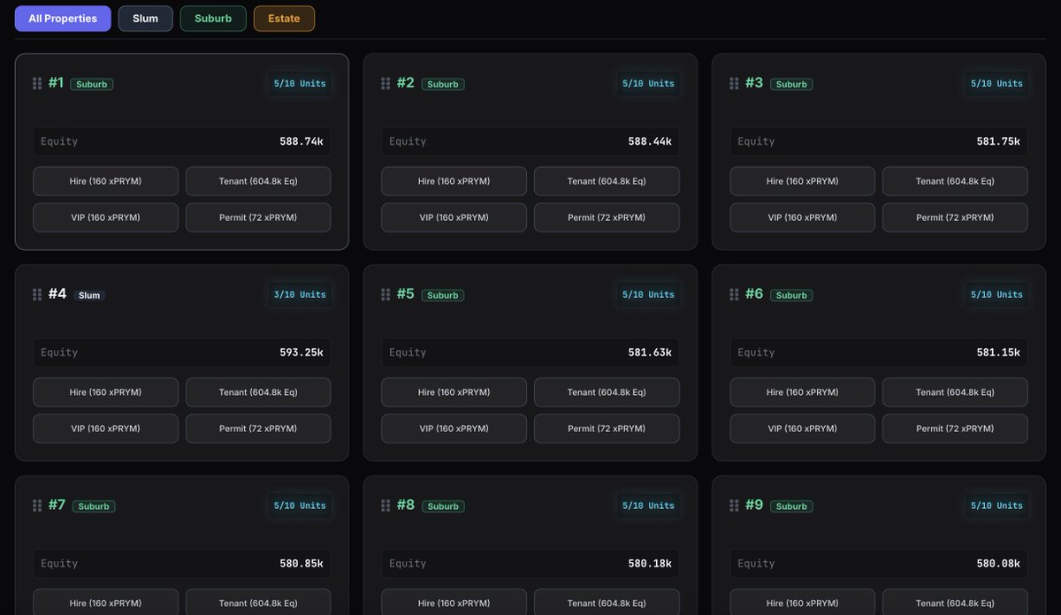Click drag handle icon of property #2

[x=385, y=84]
